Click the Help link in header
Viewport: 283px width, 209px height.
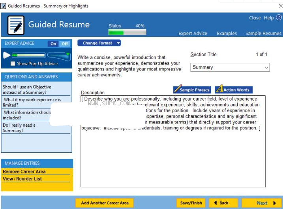(x=269, y=18)
